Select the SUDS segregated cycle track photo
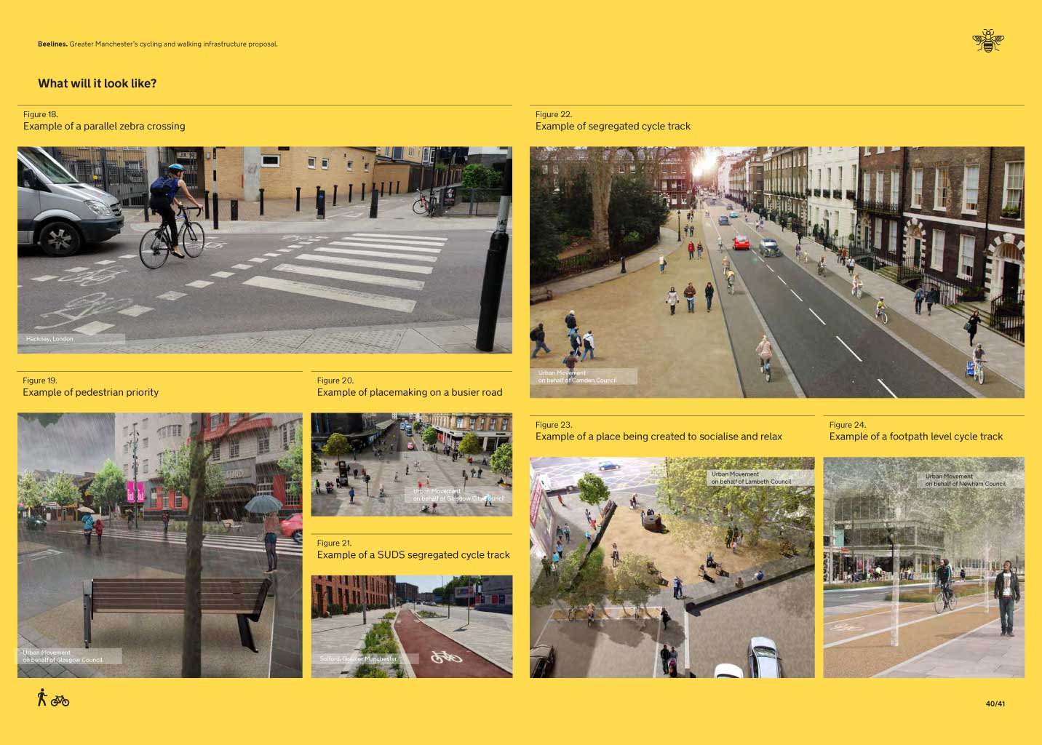This screenshot has width=1042, height=745. point(411,626)
